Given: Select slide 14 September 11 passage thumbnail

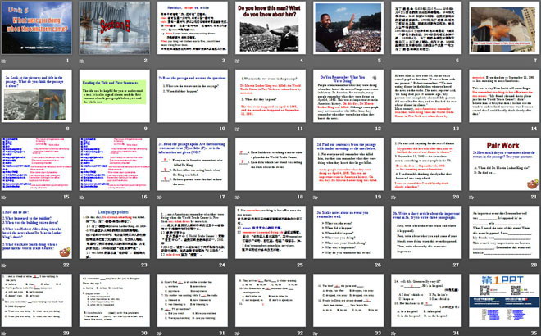Looking at the screenshot, I should click(x=504, y=96).
